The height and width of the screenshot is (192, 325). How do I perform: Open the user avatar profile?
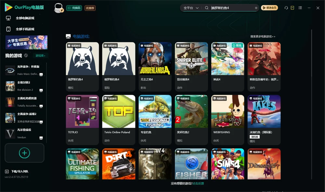click(58, 8)
